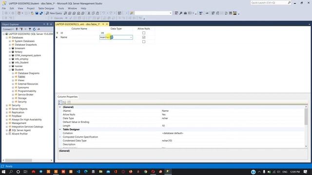Click the Paste toolbar icon

(x=97, y=13)
